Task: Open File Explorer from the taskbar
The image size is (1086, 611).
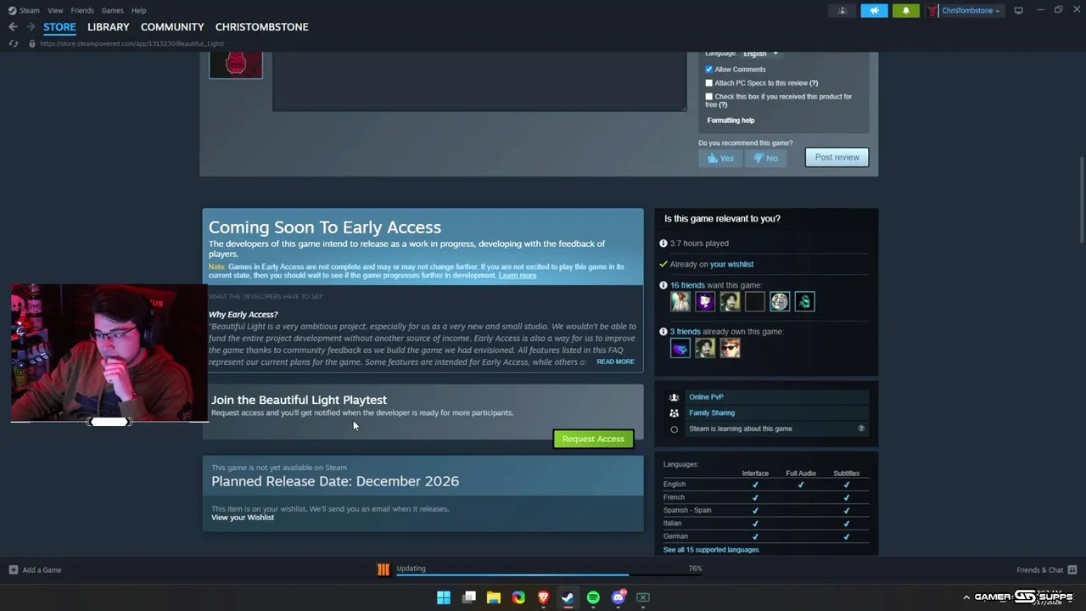Action: click(494, 597)
